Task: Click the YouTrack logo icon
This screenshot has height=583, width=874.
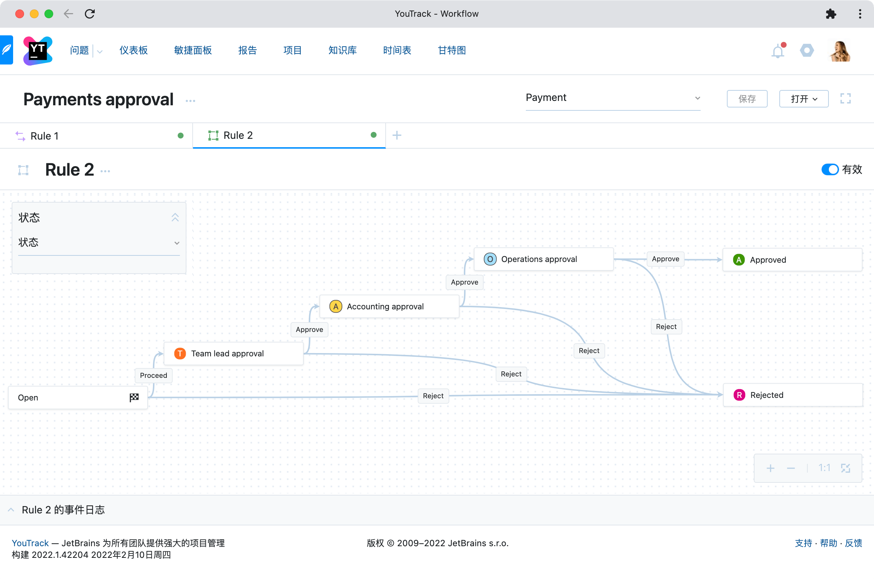Action: tap(38, 51)
